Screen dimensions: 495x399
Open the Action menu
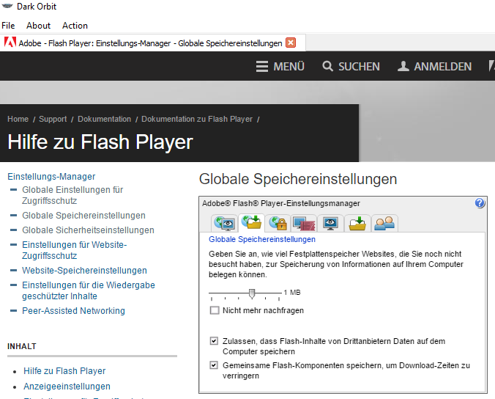coord(75,25)
